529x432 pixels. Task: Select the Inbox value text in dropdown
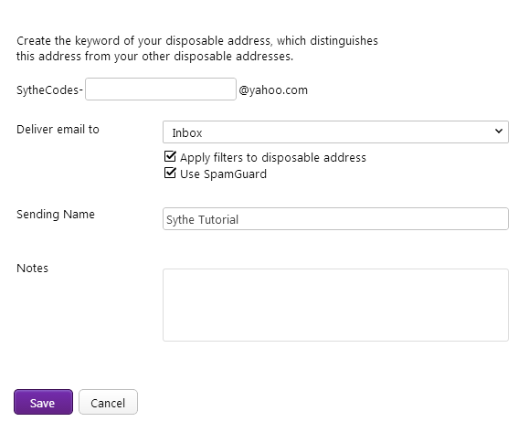[187, 132]
